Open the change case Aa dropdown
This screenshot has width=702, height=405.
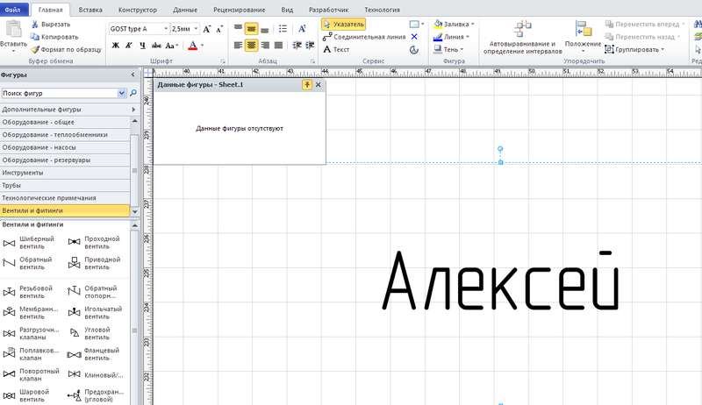click(171, 46)
